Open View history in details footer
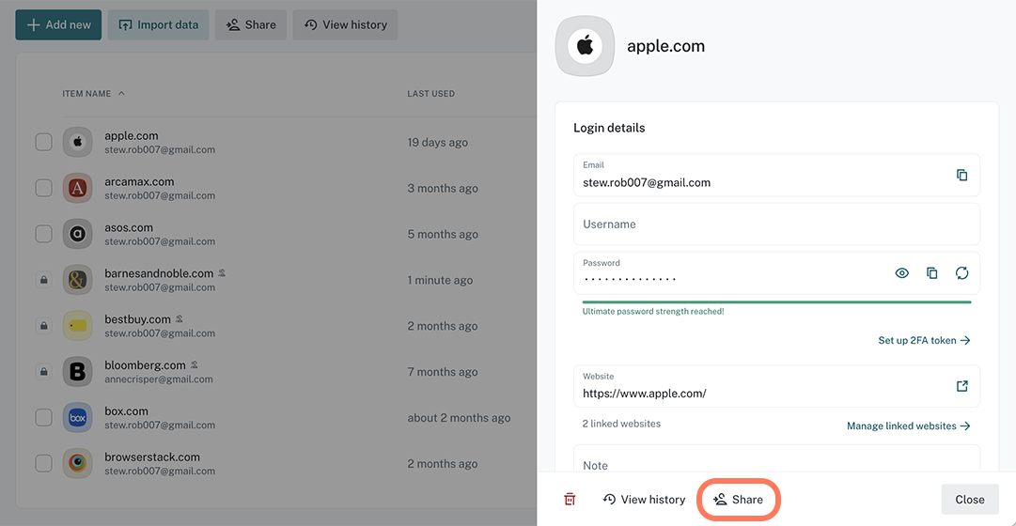Screen dimensions: 1016x526 tap(644, 500)
